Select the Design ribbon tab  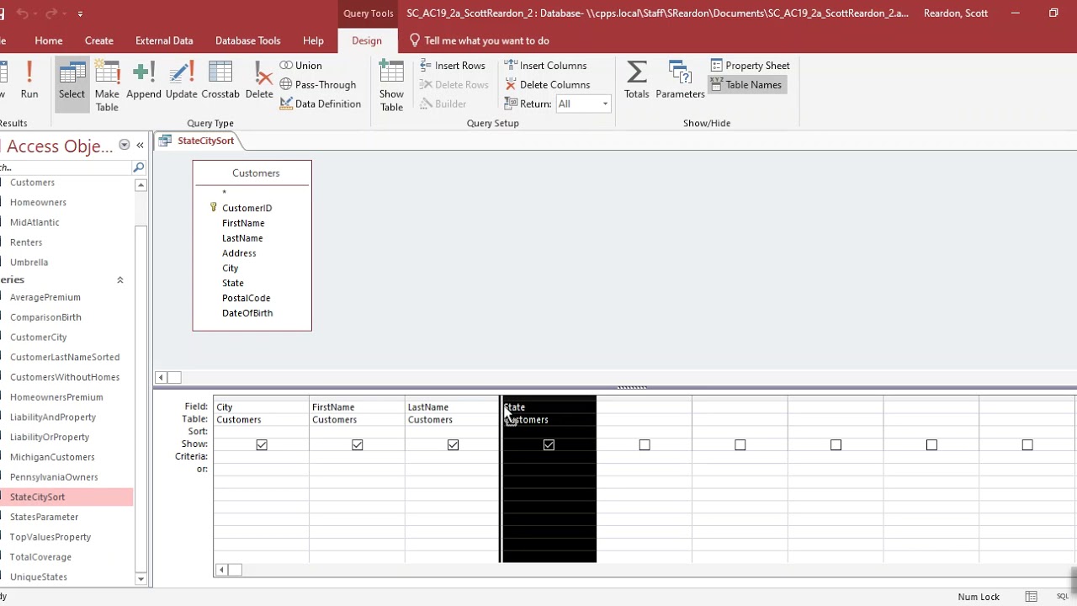(367, 40)
